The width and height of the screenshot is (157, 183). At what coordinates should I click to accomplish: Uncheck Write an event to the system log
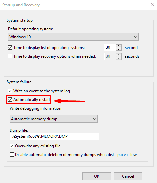click(x=10, y=91)
